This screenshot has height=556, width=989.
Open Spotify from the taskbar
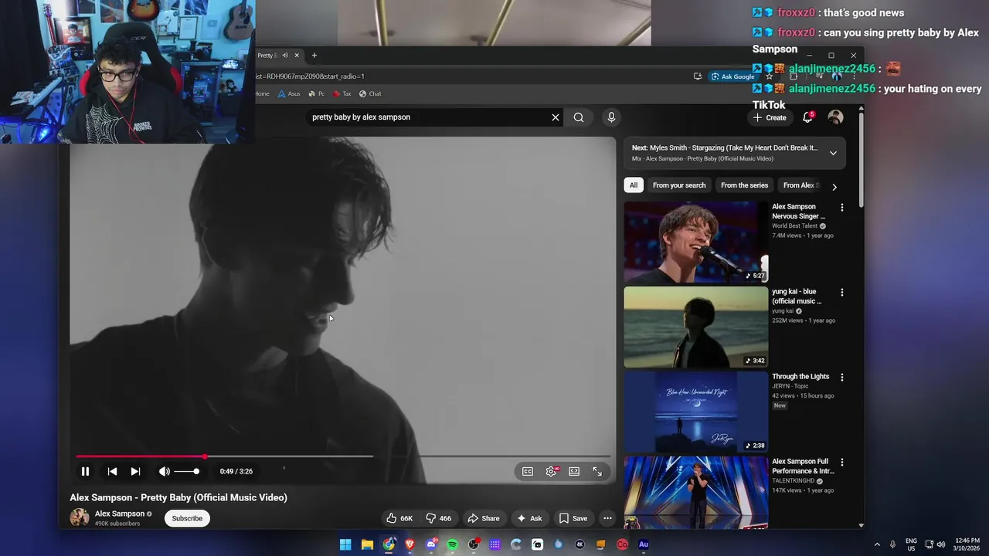452,544
